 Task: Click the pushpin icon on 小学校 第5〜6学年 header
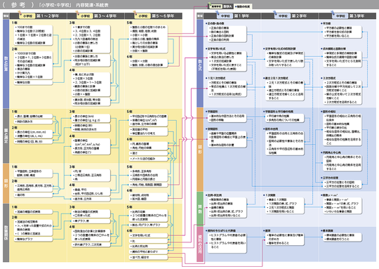(135, 13)
